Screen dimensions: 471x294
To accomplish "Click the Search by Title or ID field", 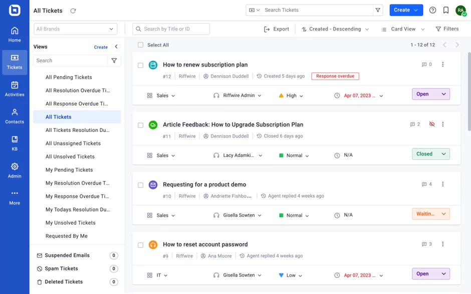I will [171, 28].
